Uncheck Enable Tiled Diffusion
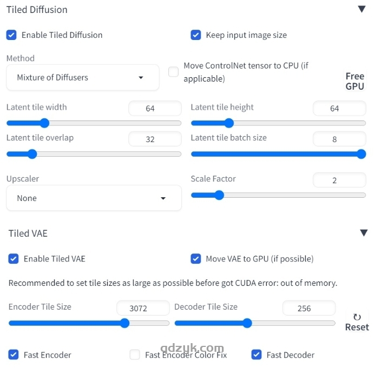Screen dimensions: 382x368 click(x=11, y=35)
